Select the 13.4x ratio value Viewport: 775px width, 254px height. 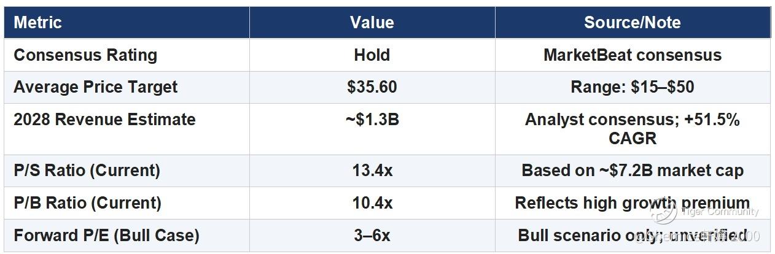tap(372, 171)
